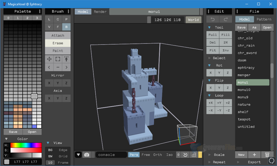Click the circular loading icon at bottom right

271,160
